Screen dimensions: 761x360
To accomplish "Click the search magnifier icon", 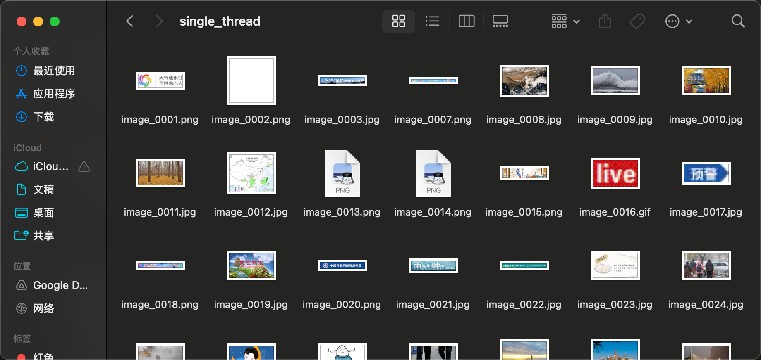I will click(738, 21).
